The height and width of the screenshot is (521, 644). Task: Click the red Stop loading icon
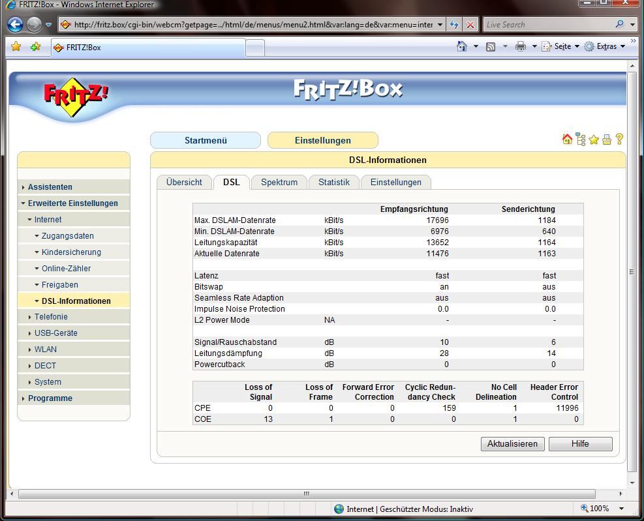pos(470,25)
